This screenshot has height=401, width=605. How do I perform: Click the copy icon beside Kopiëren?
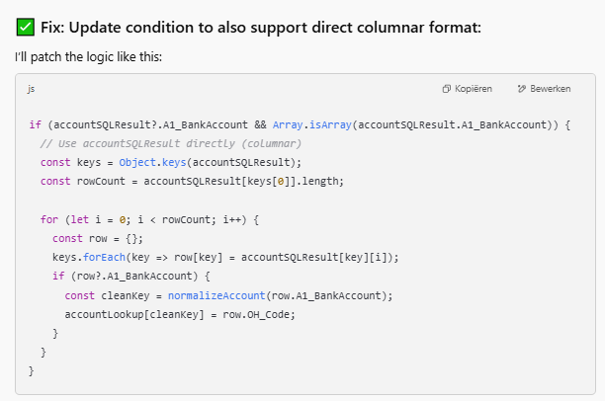click(446, 89)
